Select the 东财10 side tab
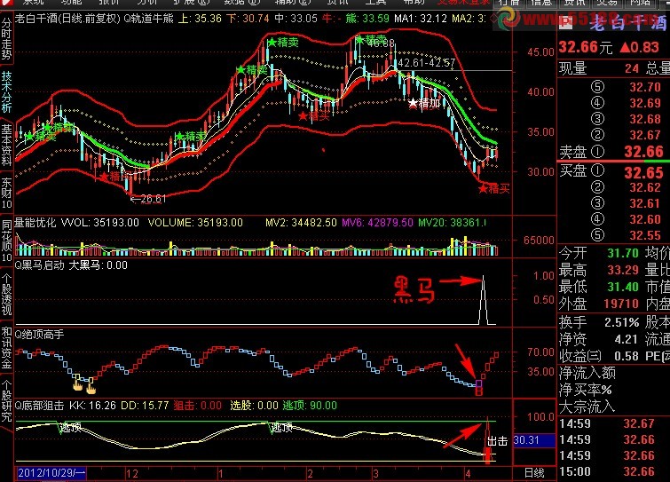 coord(6,193)
